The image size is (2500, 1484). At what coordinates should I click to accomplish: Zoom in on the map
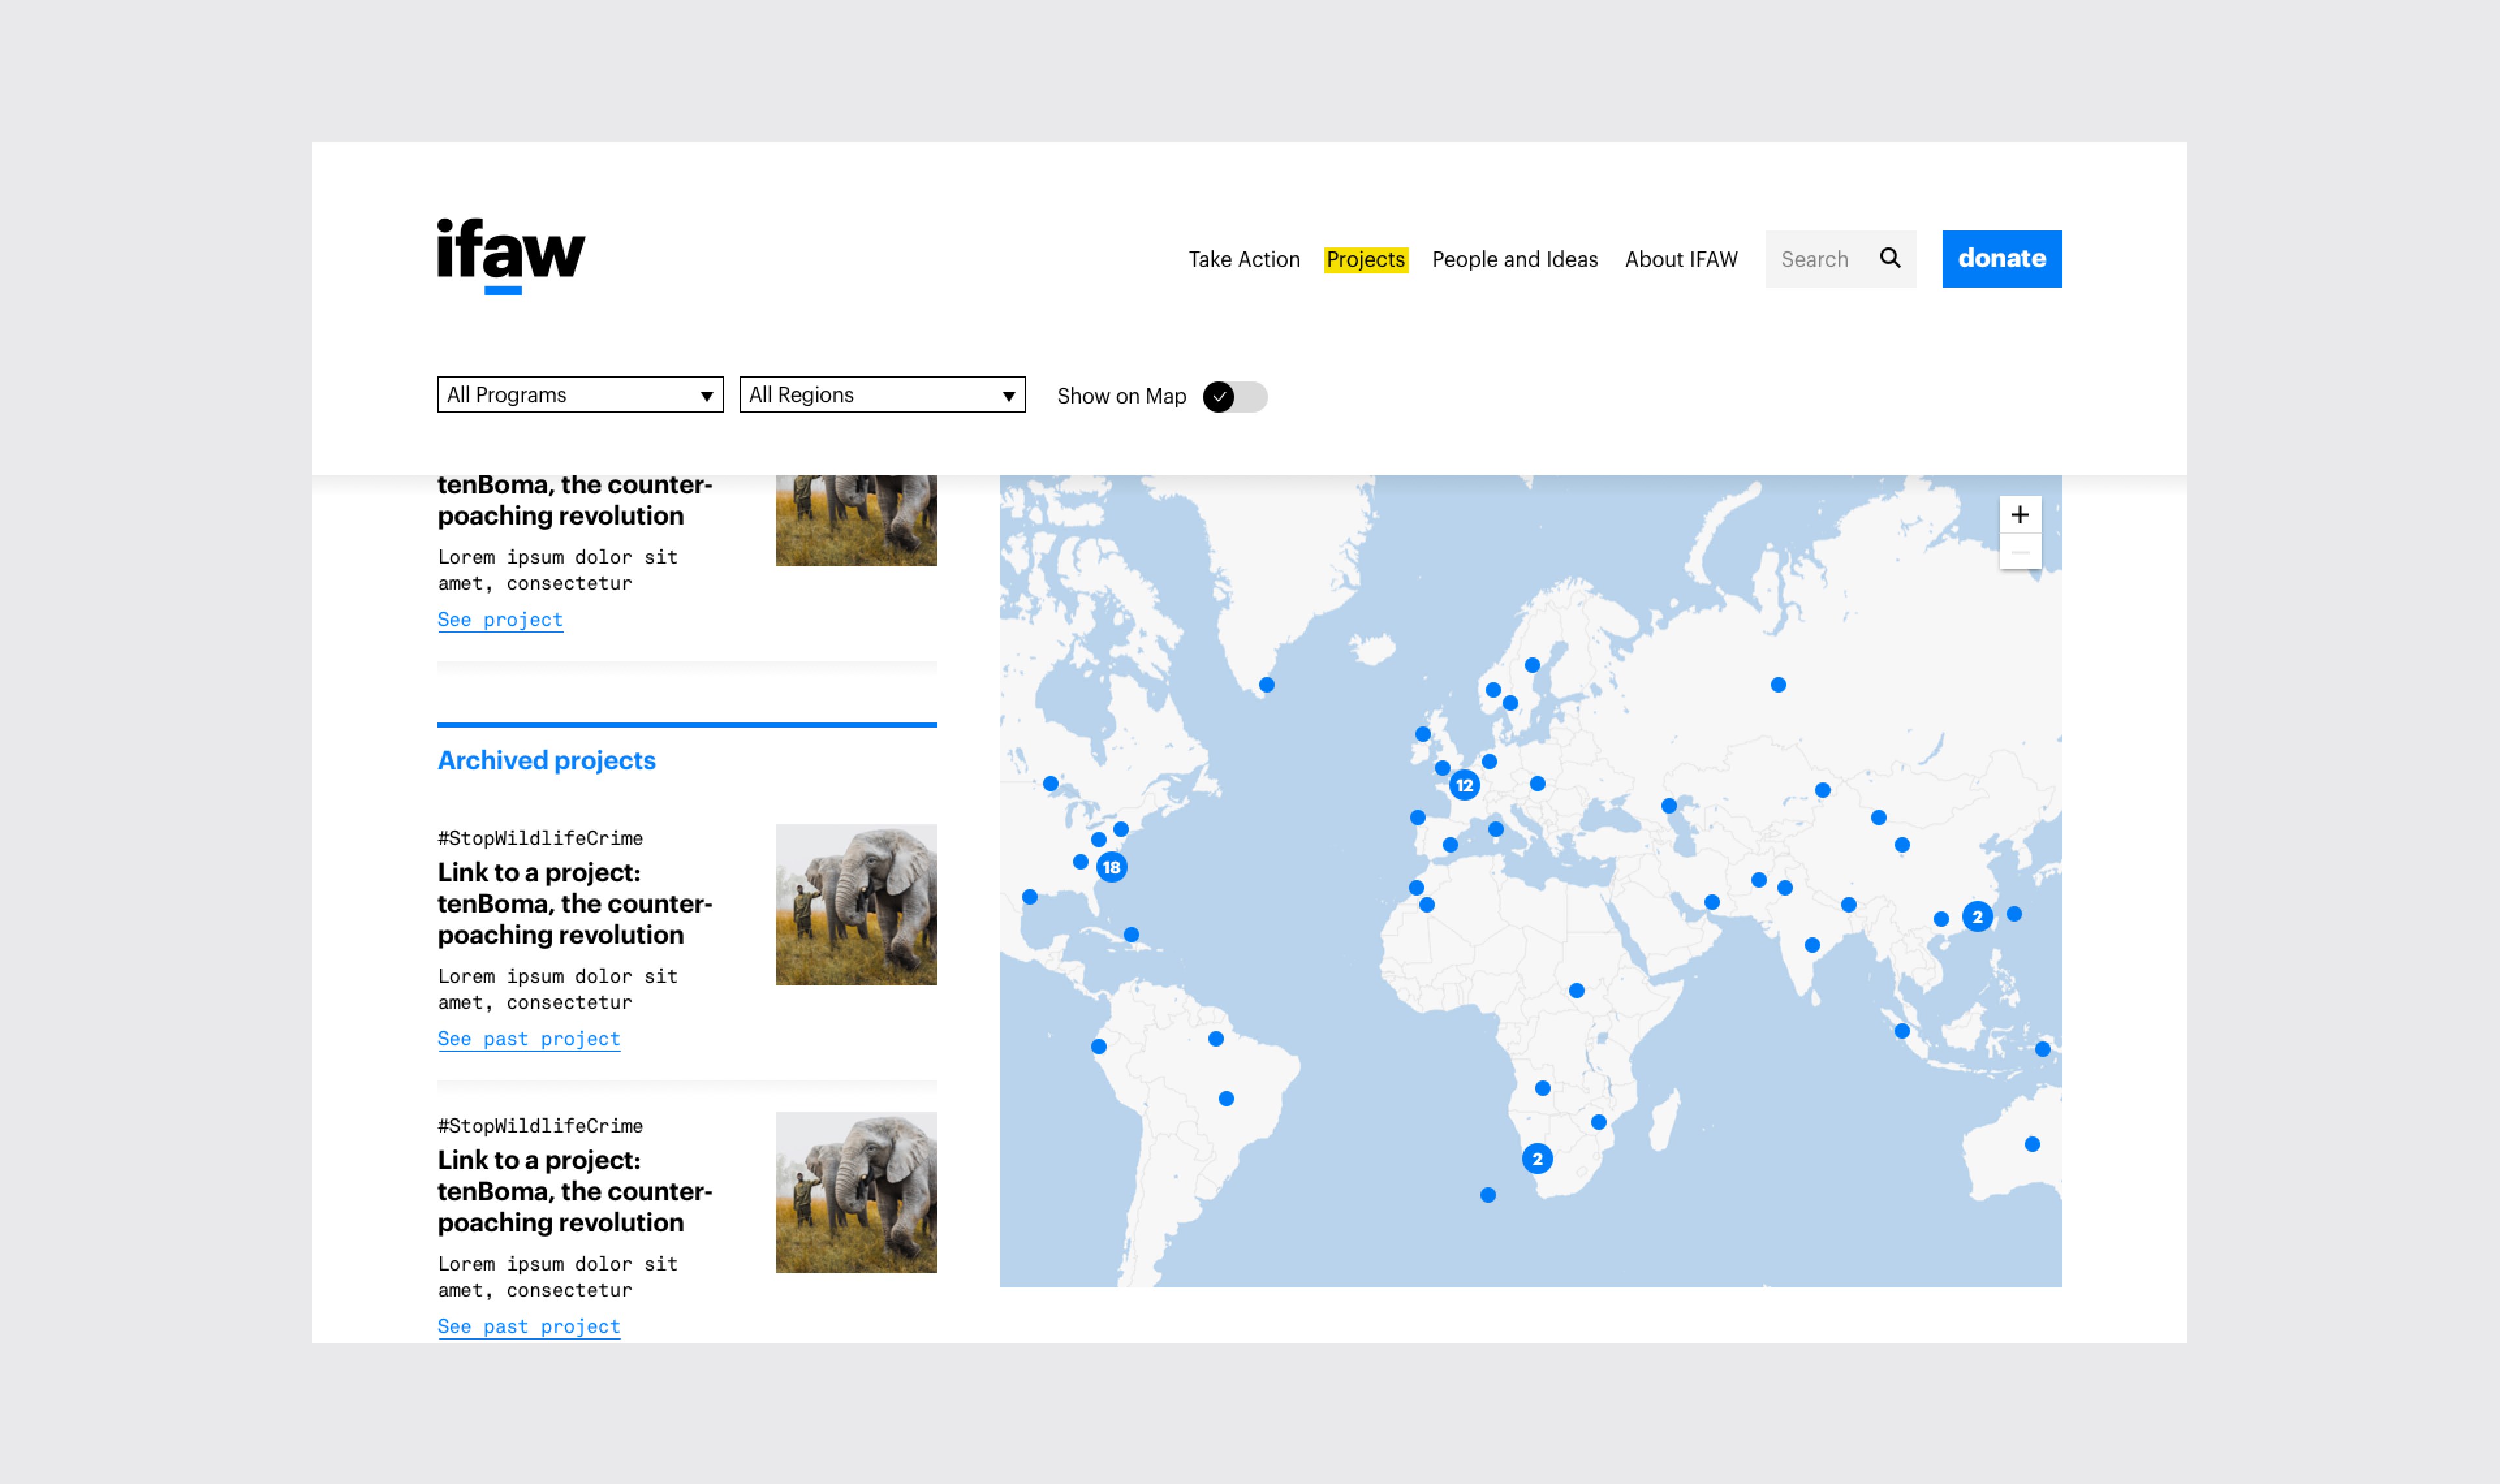click(x=2019, y=514)
